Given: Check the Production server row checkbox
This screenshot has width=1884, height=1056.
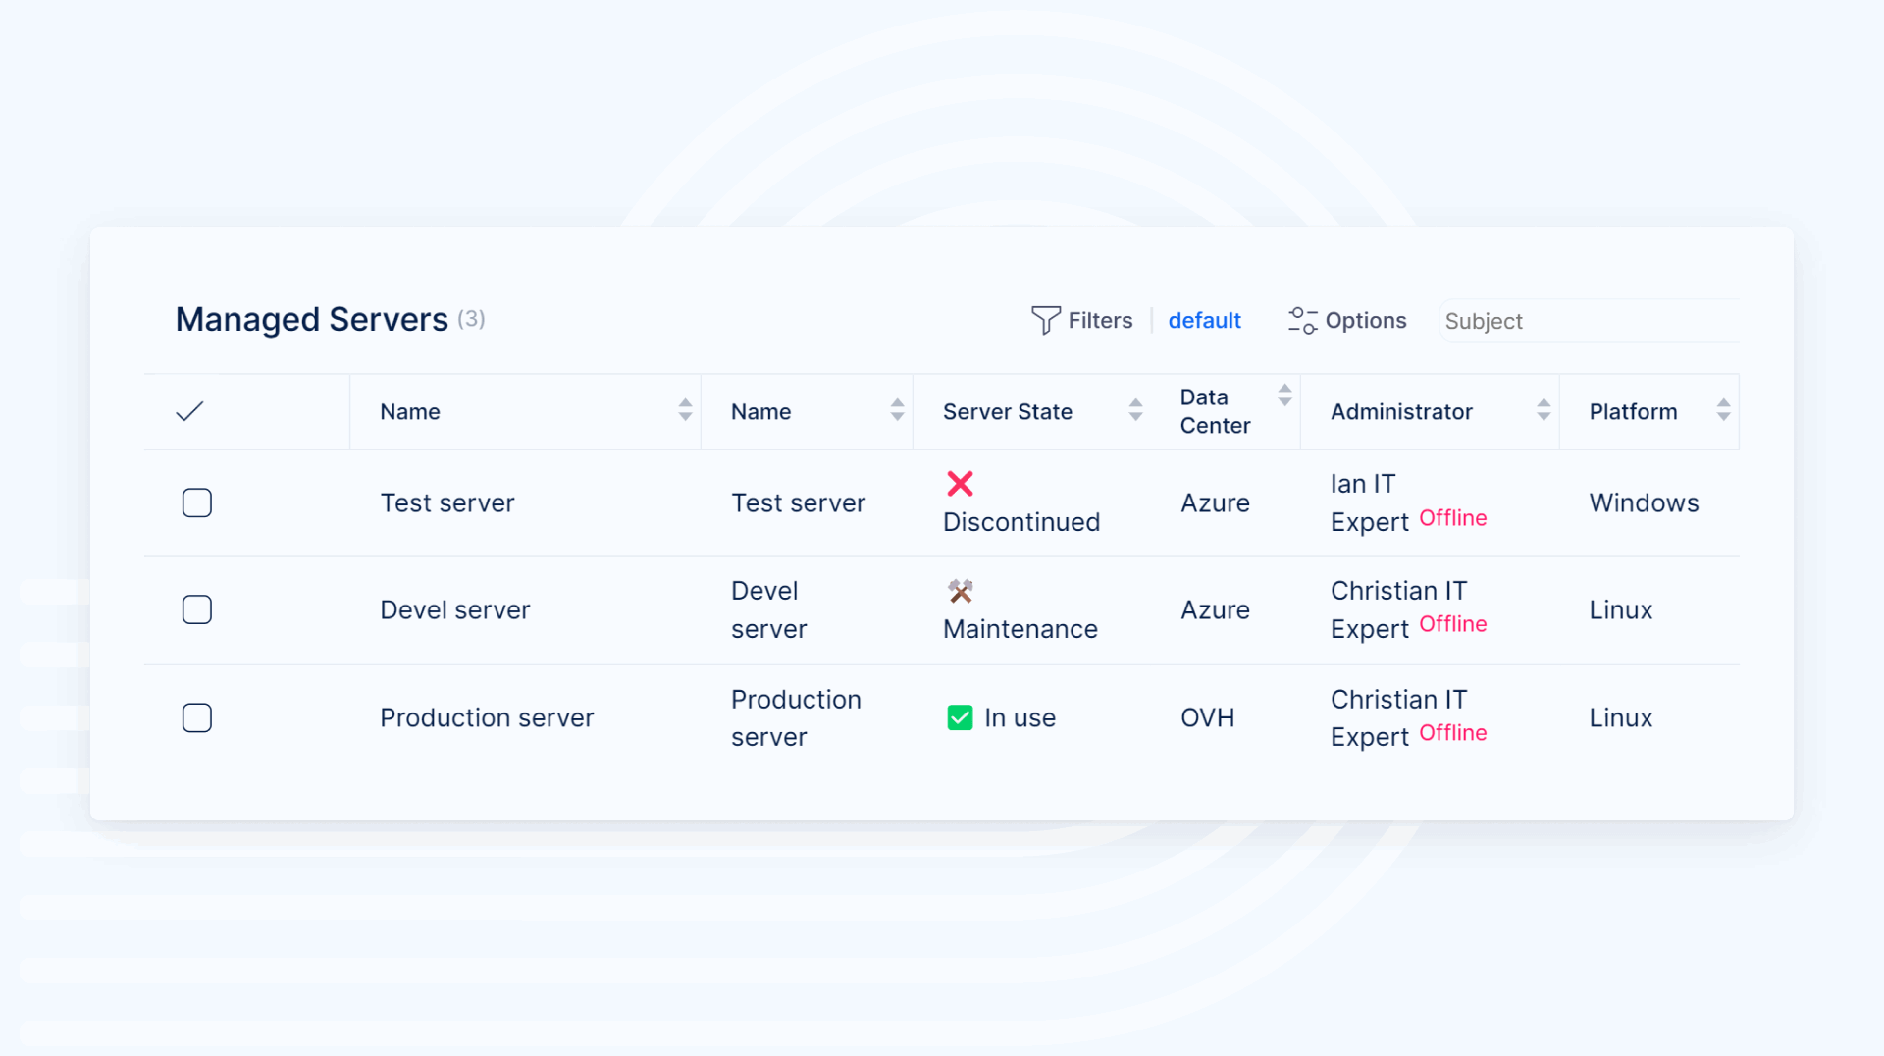Looking at the screenshot, I should click(197, 717).
